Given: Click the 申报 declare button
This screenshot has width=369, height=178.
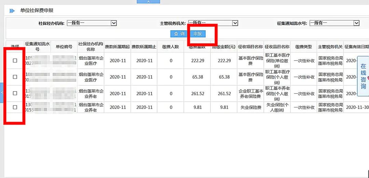Looking at the screenshot, I should click(x=197, y=34).
